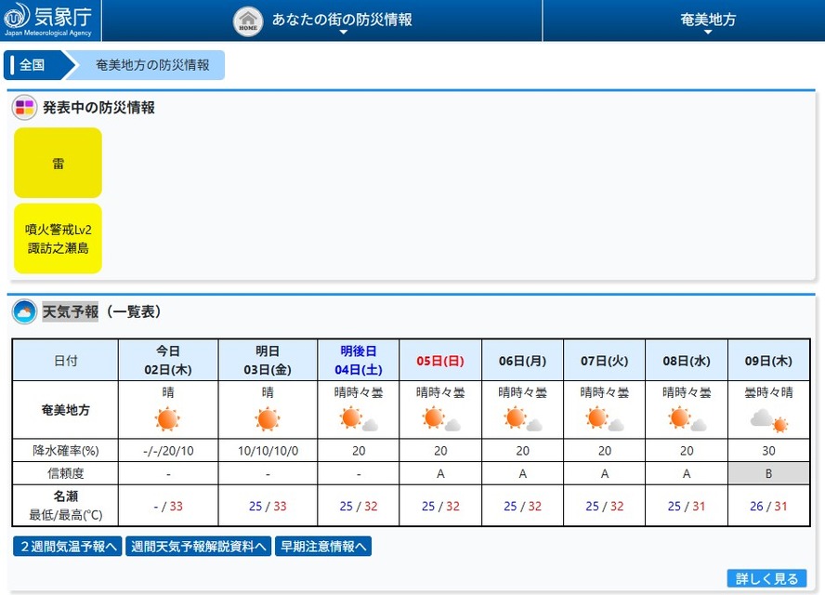Open the 週間天気予報解説資料へ button
The height and width of the screenshot is (595, 825).
199,547
